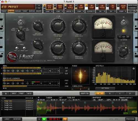The height and width of the screenshot is (121, 138).
Task: Flip the ON toggle switch at top right
Action: click(x=124, y=22)
